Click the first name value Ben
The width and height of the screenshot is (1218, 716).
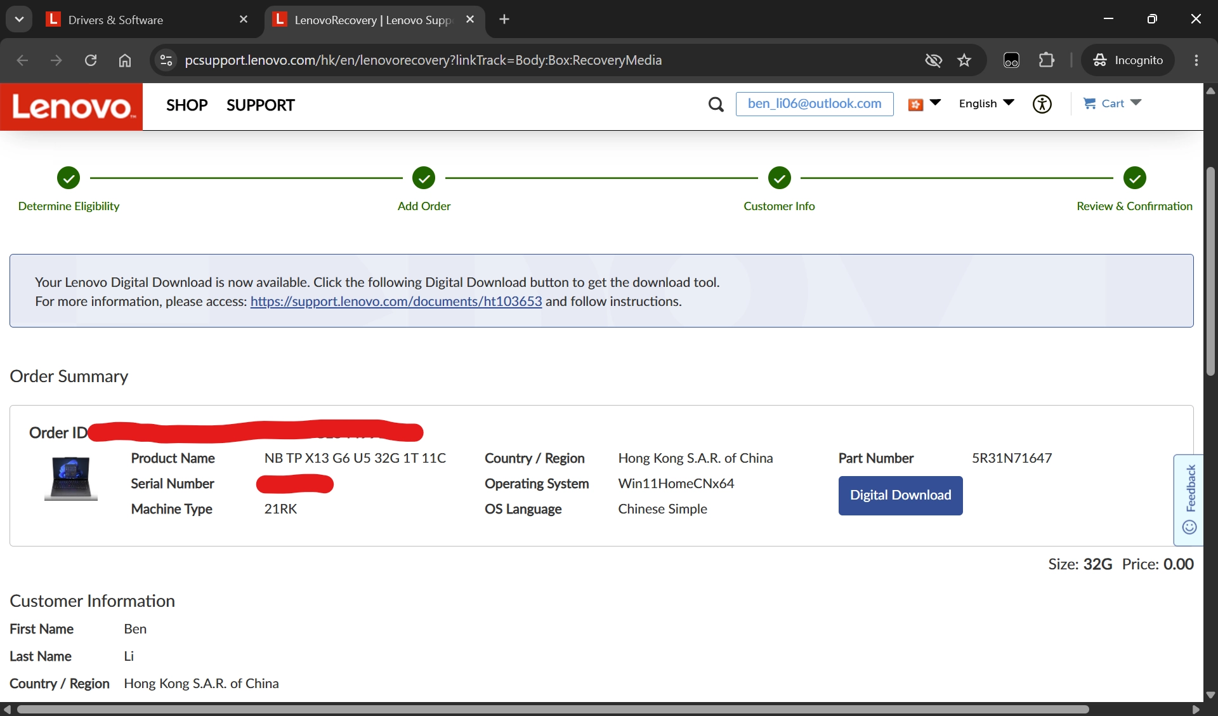pyautogui.click(x=135, y=629)
